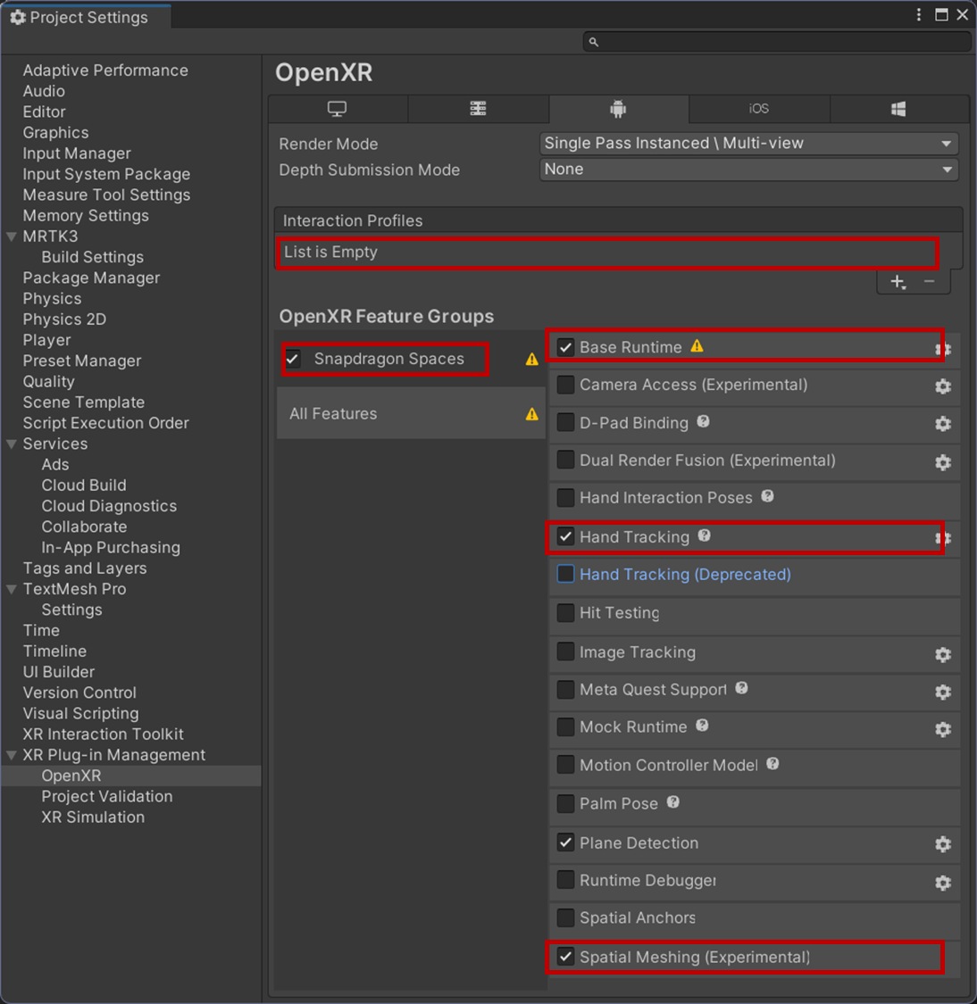977x1004 pixels.
Task: Open Project Validation settings page
Action: (x=107, y=796)
